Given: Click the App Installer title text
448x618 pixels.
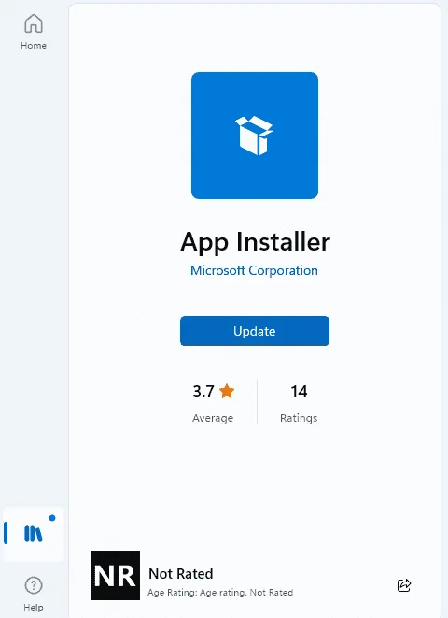Looking at the screenshot, I should pyautogui.click(x=256, y=242).
